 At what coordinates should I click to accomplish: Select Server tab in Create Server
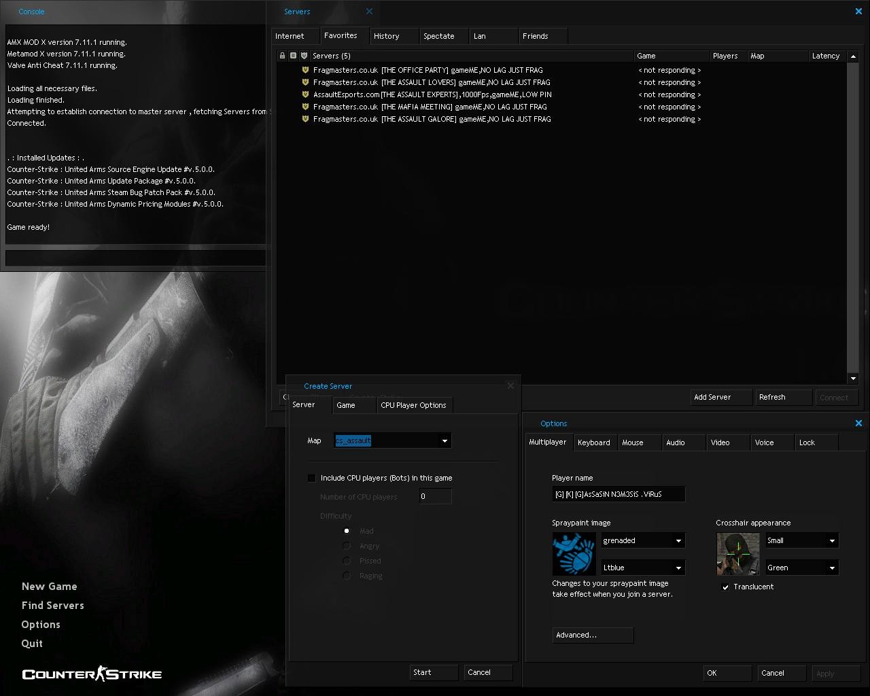click(310, 404)
